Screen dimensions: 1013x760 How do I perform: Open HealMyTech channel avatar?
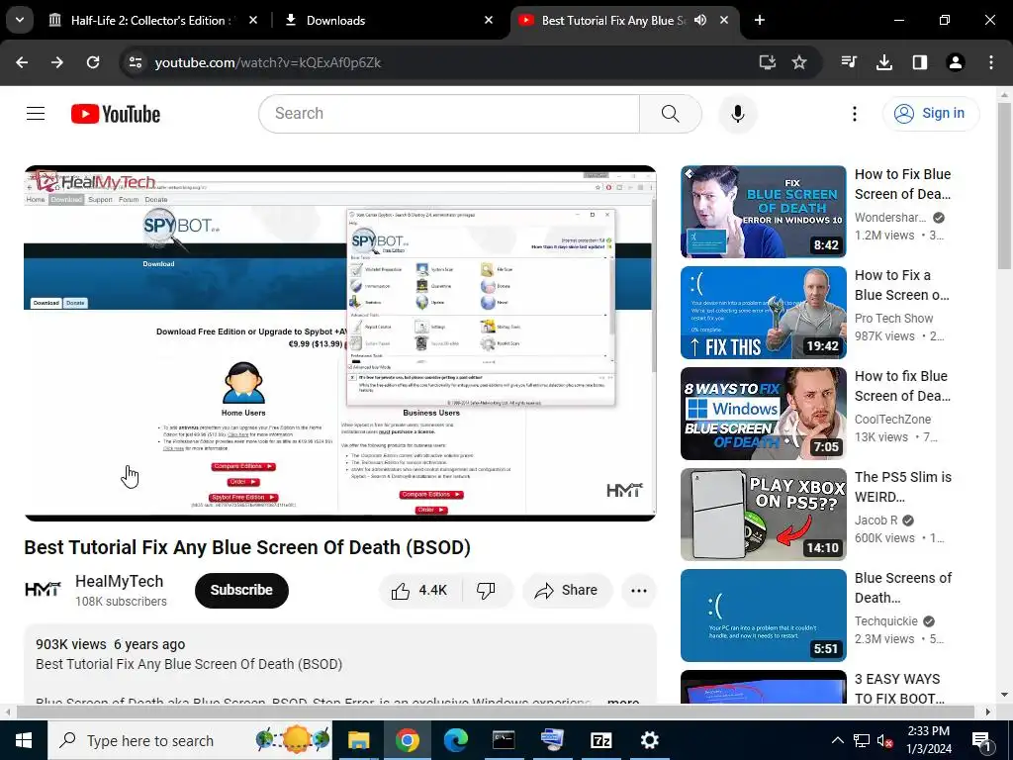point(43,590)
